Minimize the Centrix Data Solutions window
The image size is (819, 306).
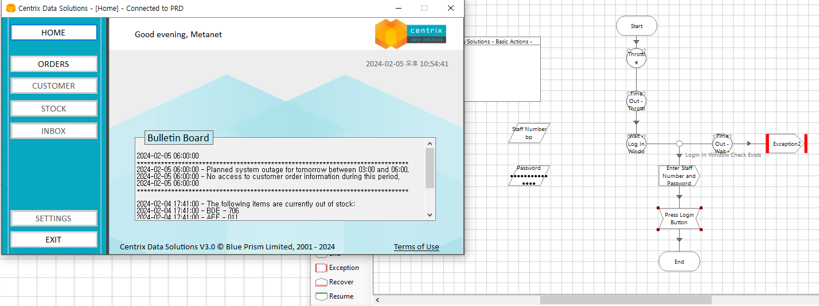(397, 8)
